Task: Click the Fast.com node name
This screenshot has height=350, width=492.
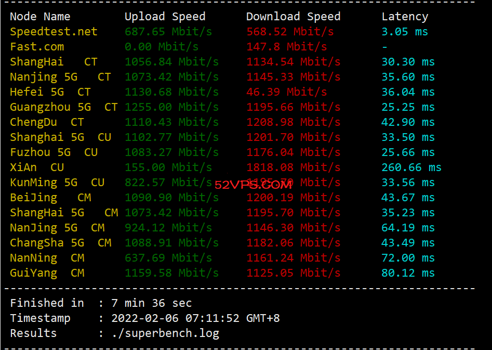Action: click(x=37, y=47)
